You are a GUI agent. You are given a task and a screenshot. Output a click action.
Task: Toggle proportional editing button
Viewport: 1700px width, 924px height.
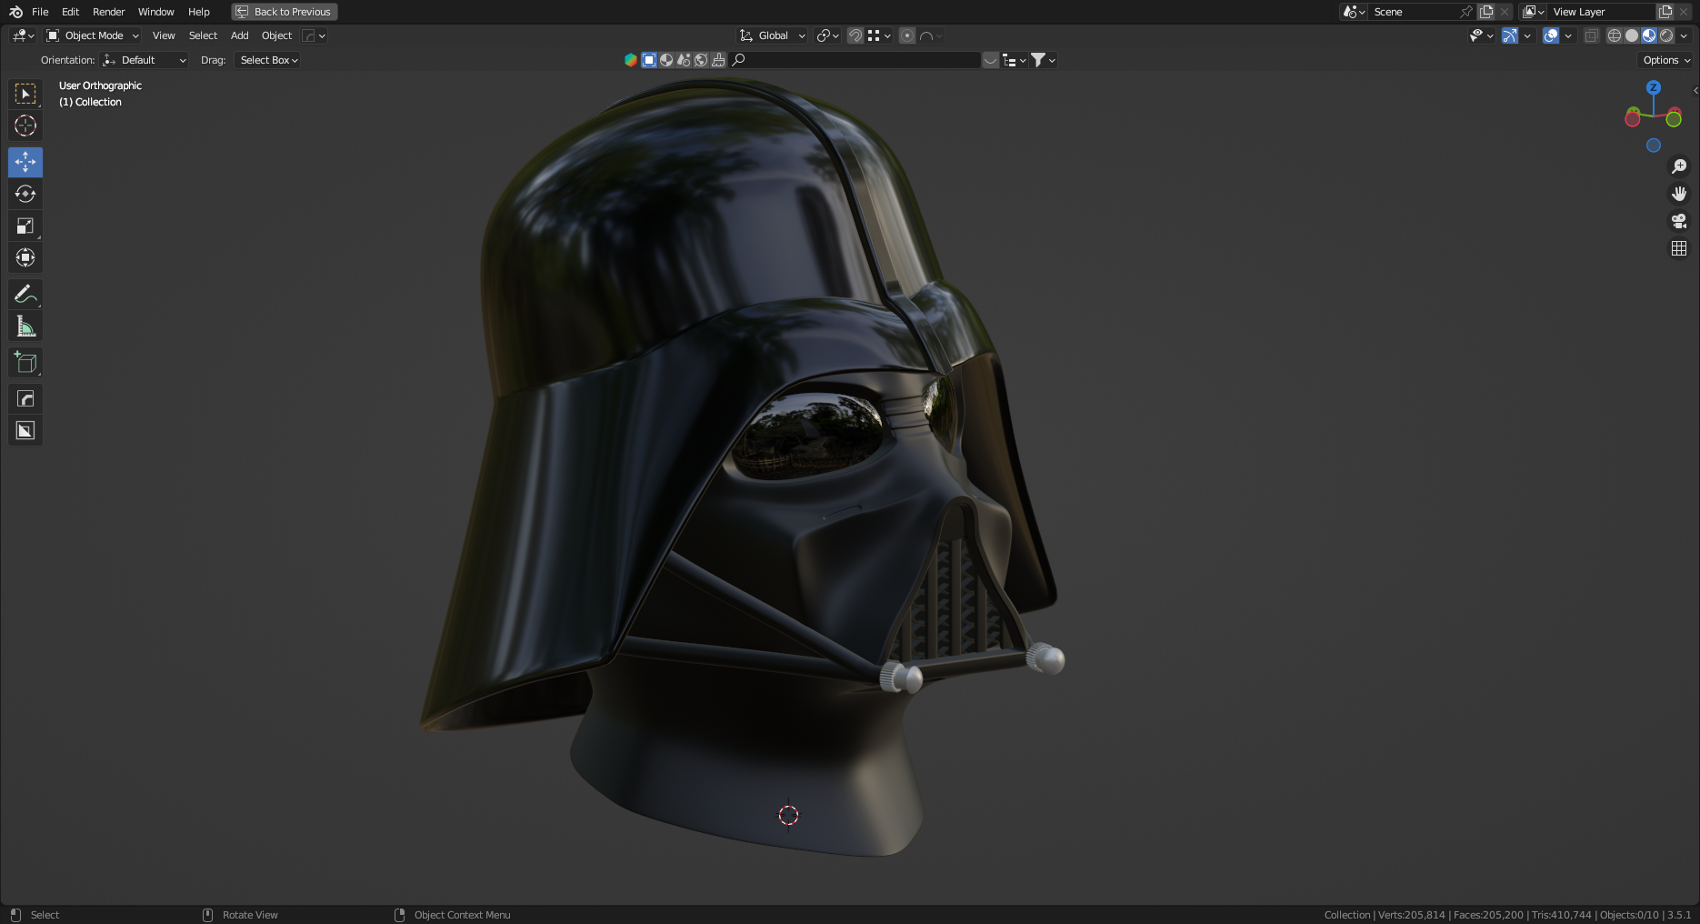(907, 35)
